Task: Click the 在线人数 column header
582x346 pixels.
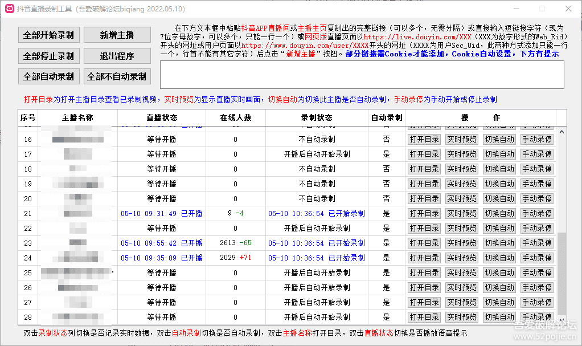Action: (236, 118)
